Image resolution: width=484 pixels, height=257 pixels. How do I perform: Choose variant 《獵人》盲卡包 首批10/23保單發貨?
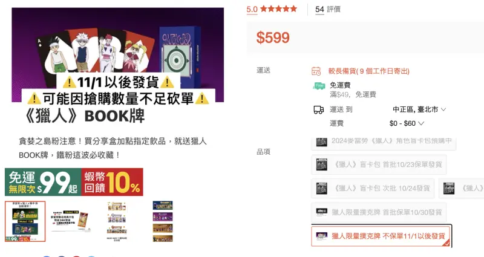pos(379,164)
